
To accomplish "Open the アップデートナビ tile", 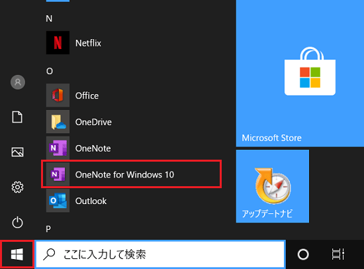I will [x=273, y=186].
